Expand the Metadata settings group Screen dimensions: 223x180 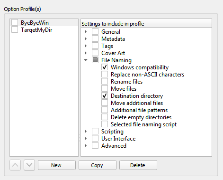pyautogui.click(x=86, y=39)
